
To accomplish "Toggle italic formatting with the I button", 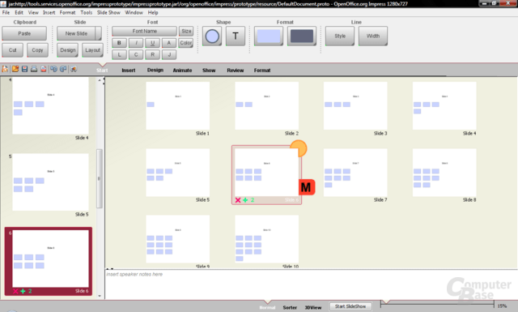I will click(136, 43).
